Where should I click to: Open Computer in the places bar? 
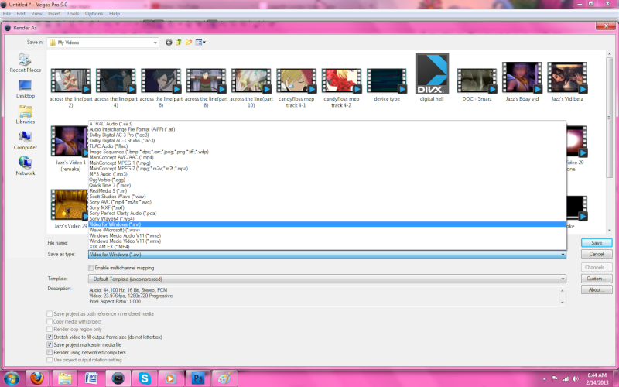25,141
